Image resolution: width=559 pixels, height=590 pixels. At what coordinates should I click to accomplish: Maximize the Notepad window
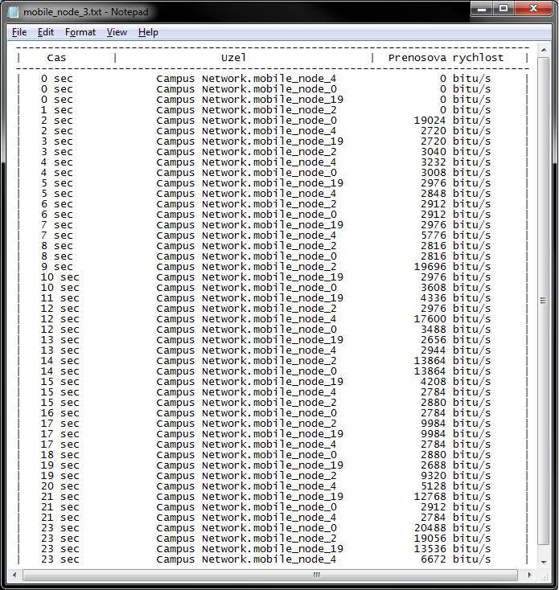tap(504, 9)
